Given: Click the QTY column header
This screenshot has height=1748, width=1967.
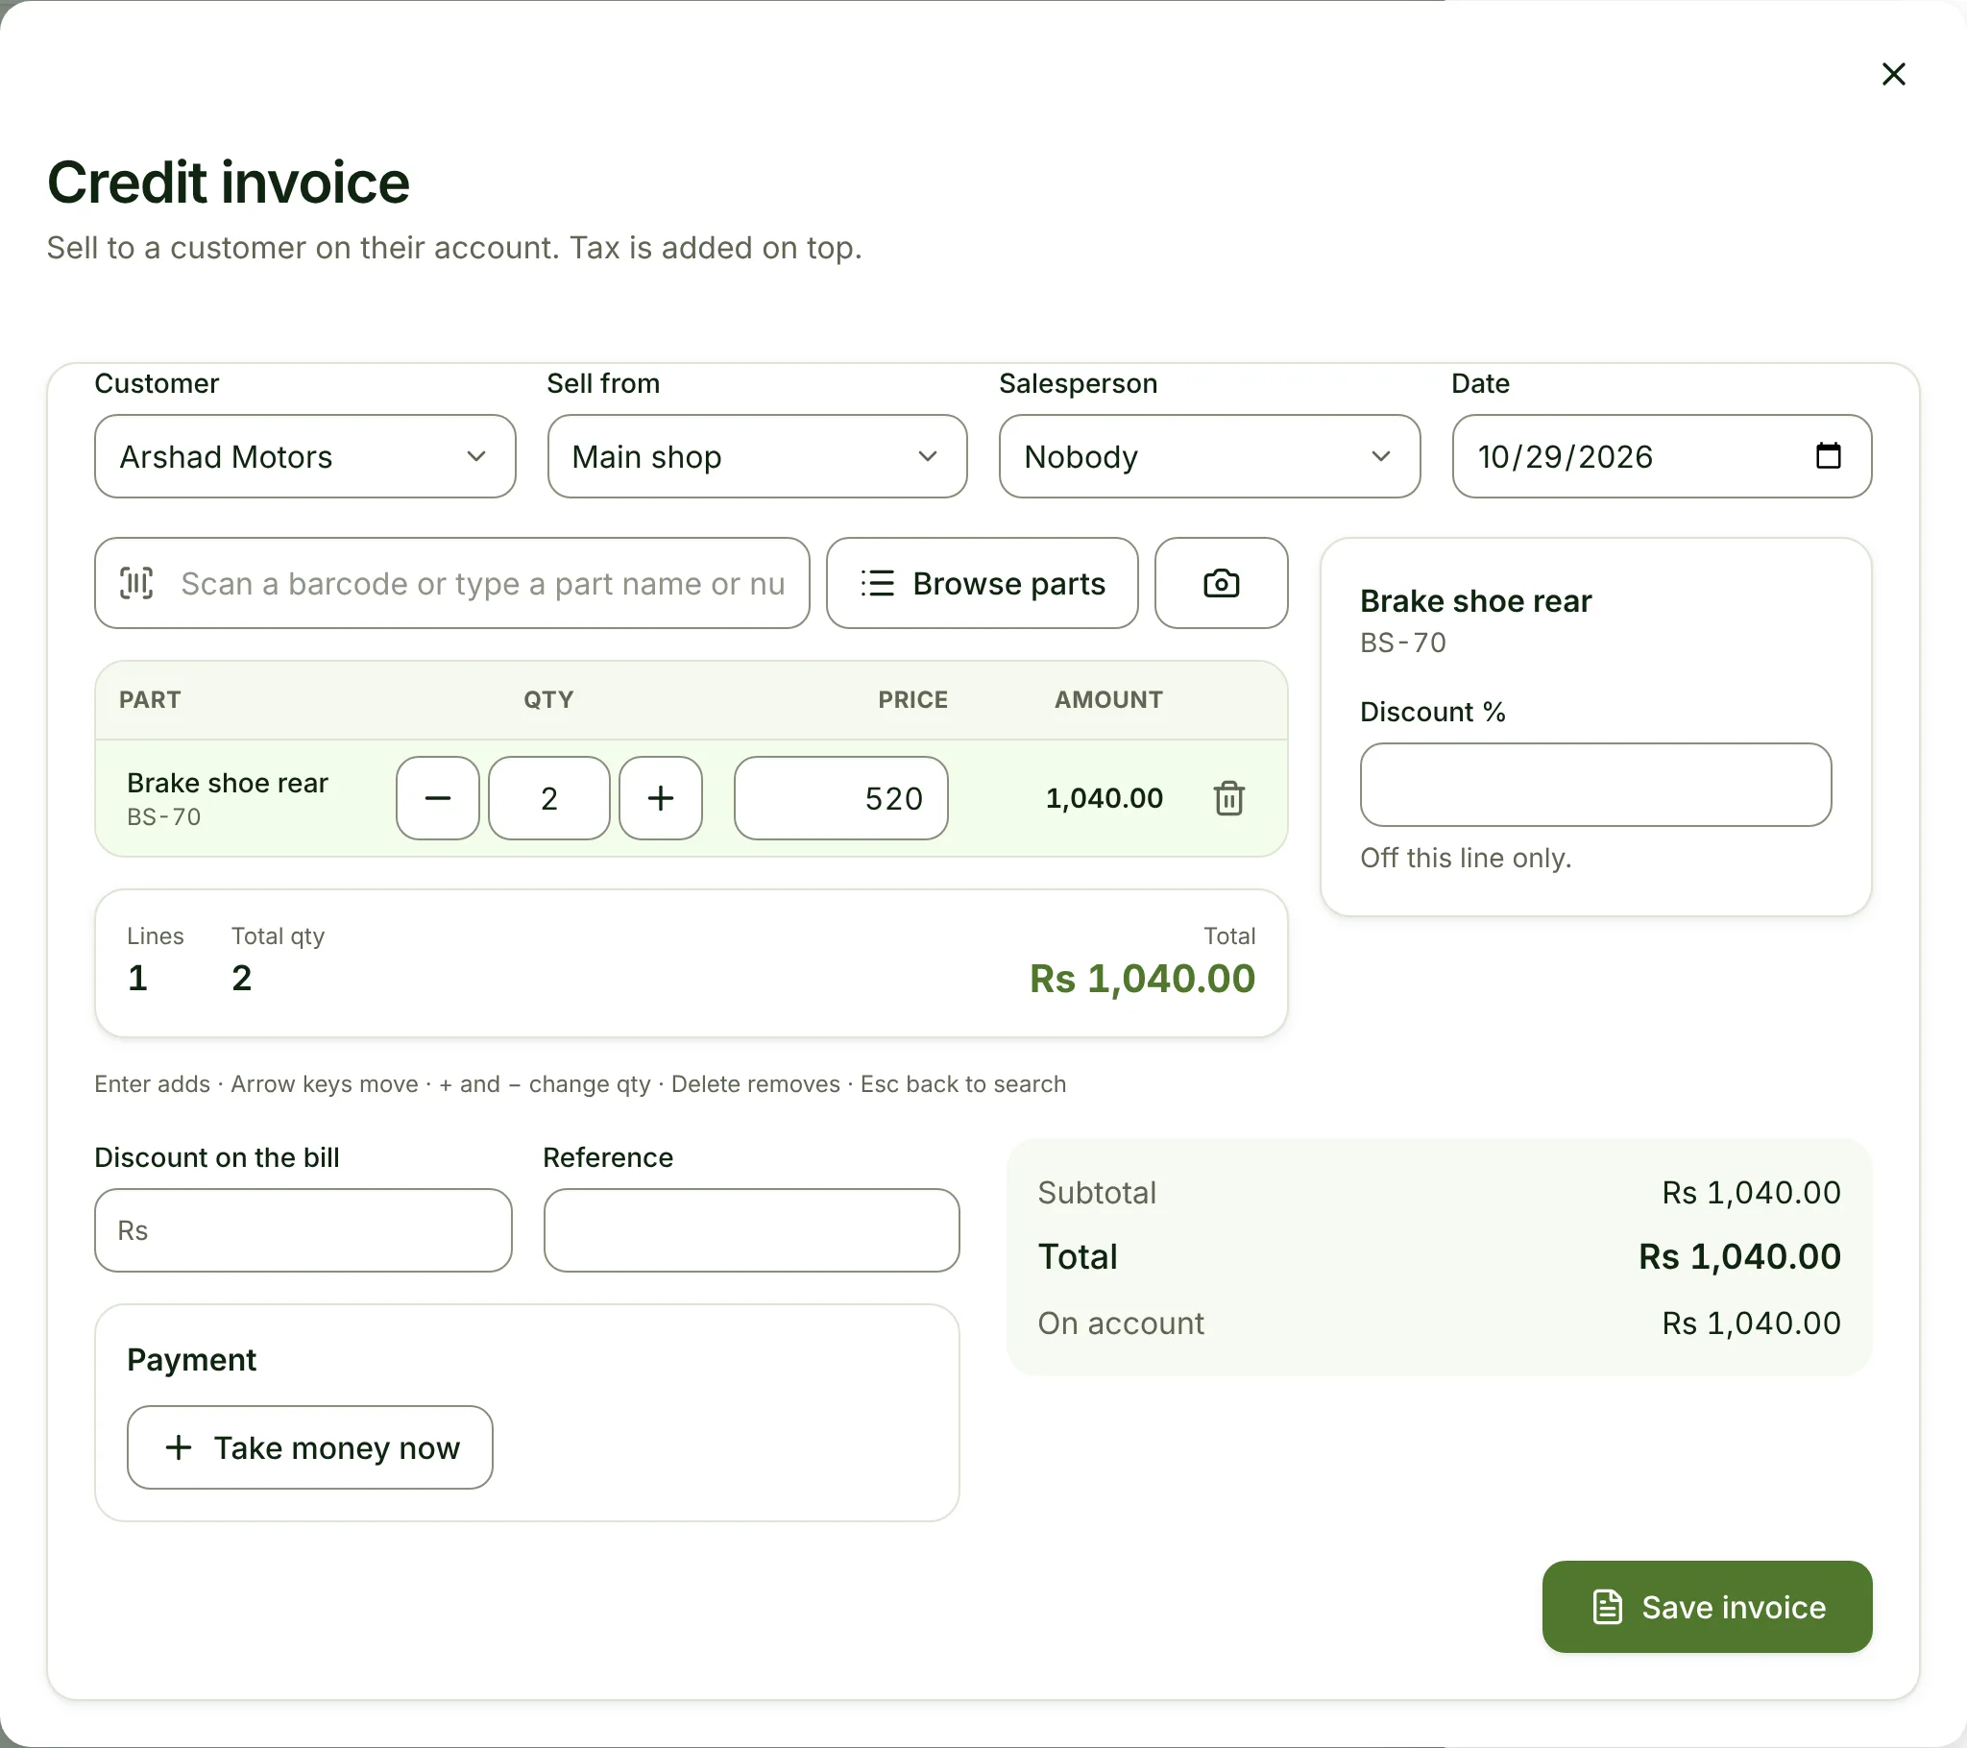Looking at the screenshot, I should (548, 700).
